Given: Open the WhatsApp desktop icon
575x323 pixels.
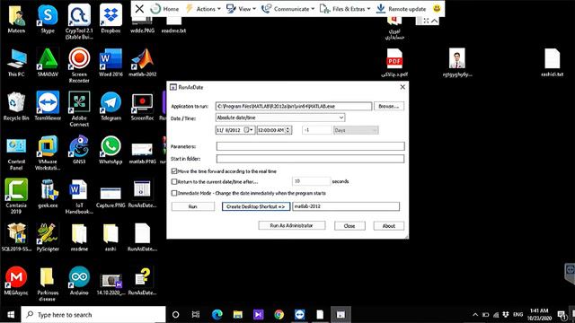Looking at the screenshot, I should pos(111,150).
